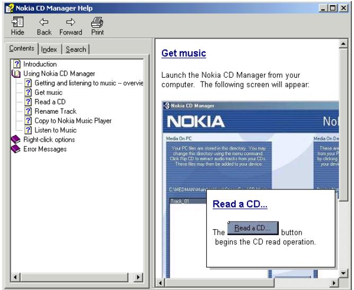
Task: Click the Hide toolbar icon
Action: [x=17, y=22]
